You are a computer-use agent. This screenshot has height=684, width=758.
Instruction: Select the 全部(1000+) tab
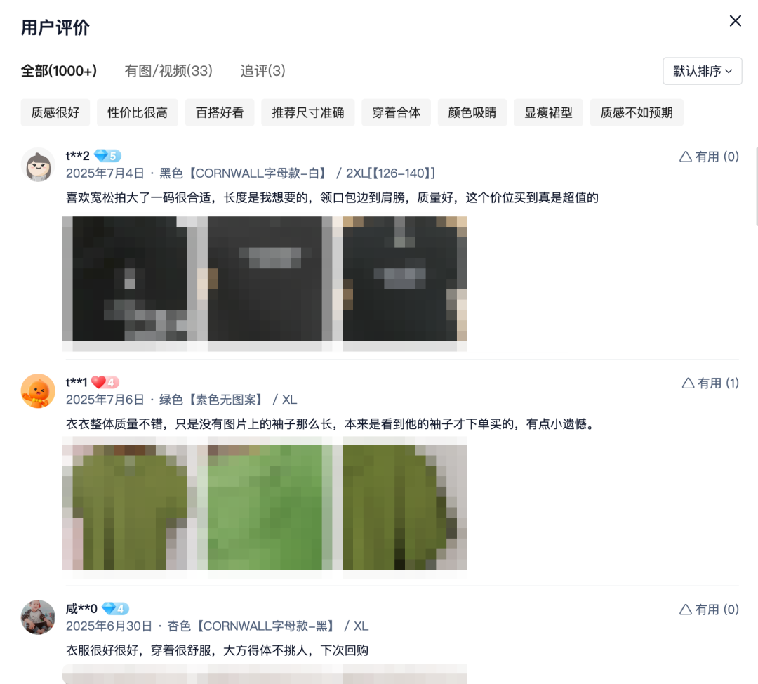point(58,71)
